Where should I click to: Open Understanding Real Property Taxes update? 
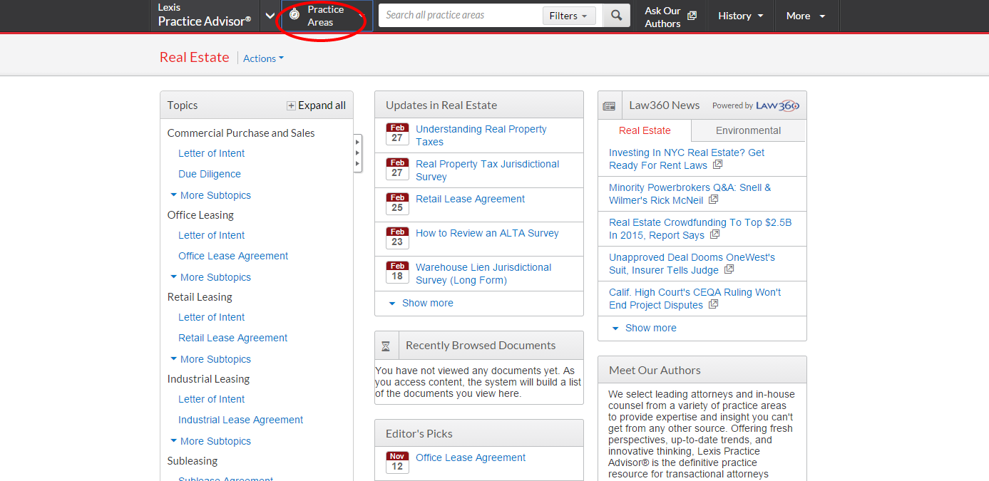pyautogui.click(x=481, y=135)
